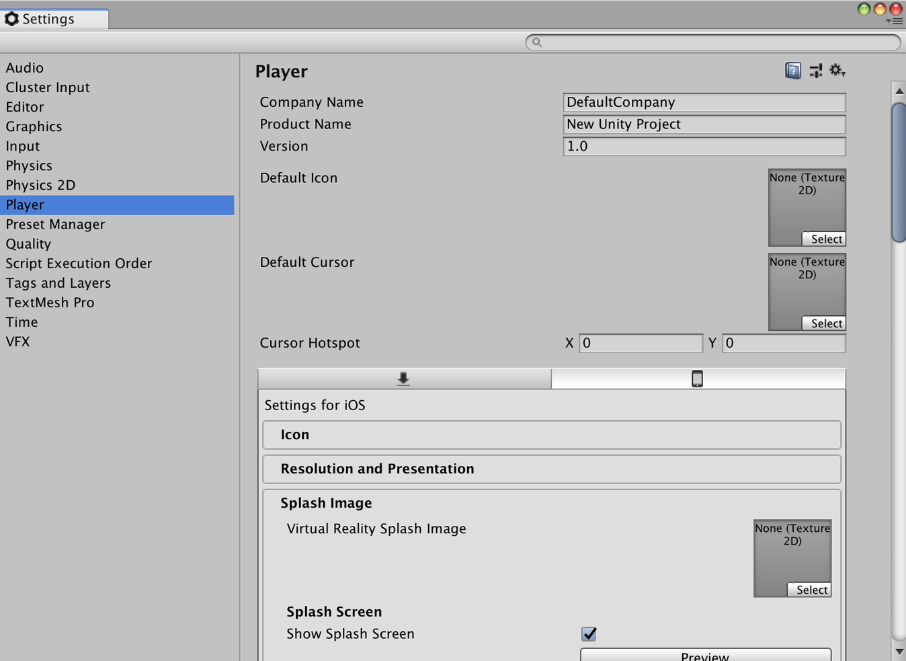The image size is (906, 661).
Task: Click the Cursor Hotspot label
Action: [x=310, y=343]
